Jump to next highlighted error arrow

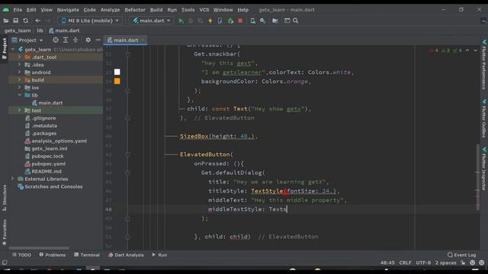(475, 50)
